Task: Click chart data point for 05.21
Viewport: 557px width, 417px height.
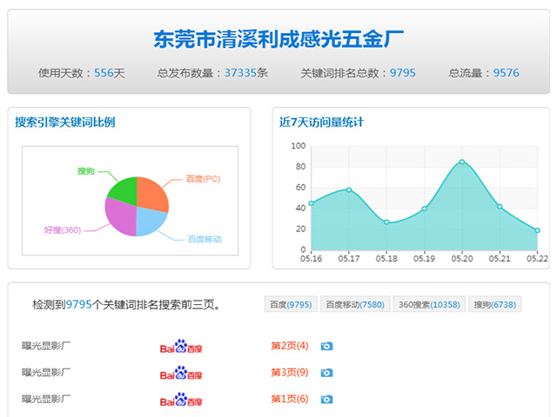Action: [500, 207]
